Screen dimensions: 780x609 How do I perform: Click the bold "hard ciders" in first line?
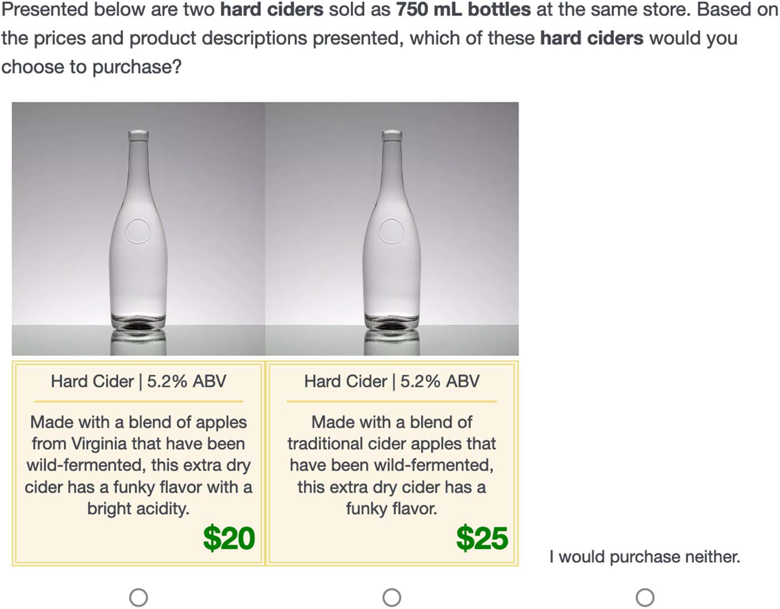tap(271, 9)
